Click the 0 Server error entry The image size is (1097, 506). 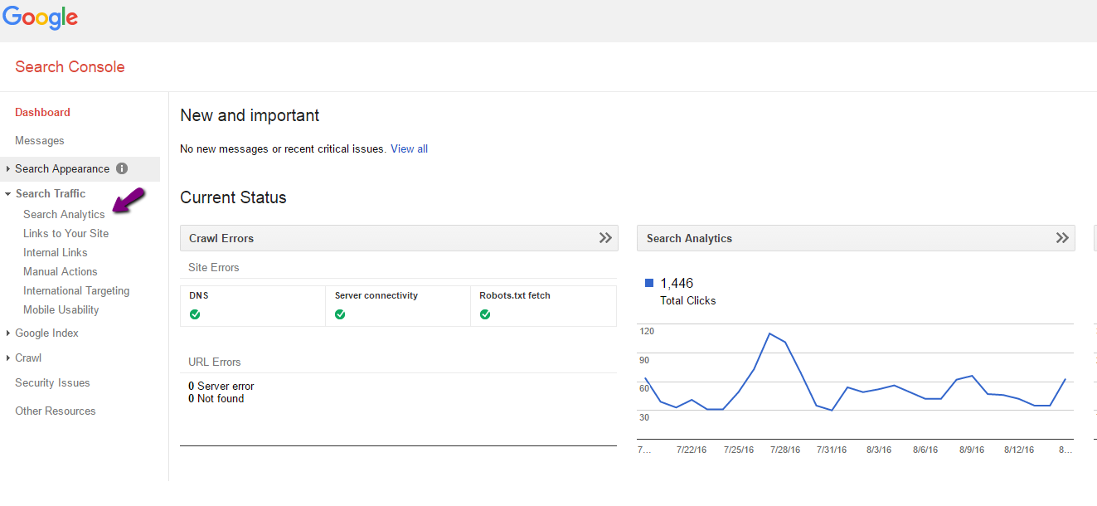click(x=221, y=386)
